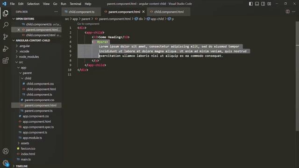
Task: Click the src breadcrumb folder
Action: coord(67,19)
